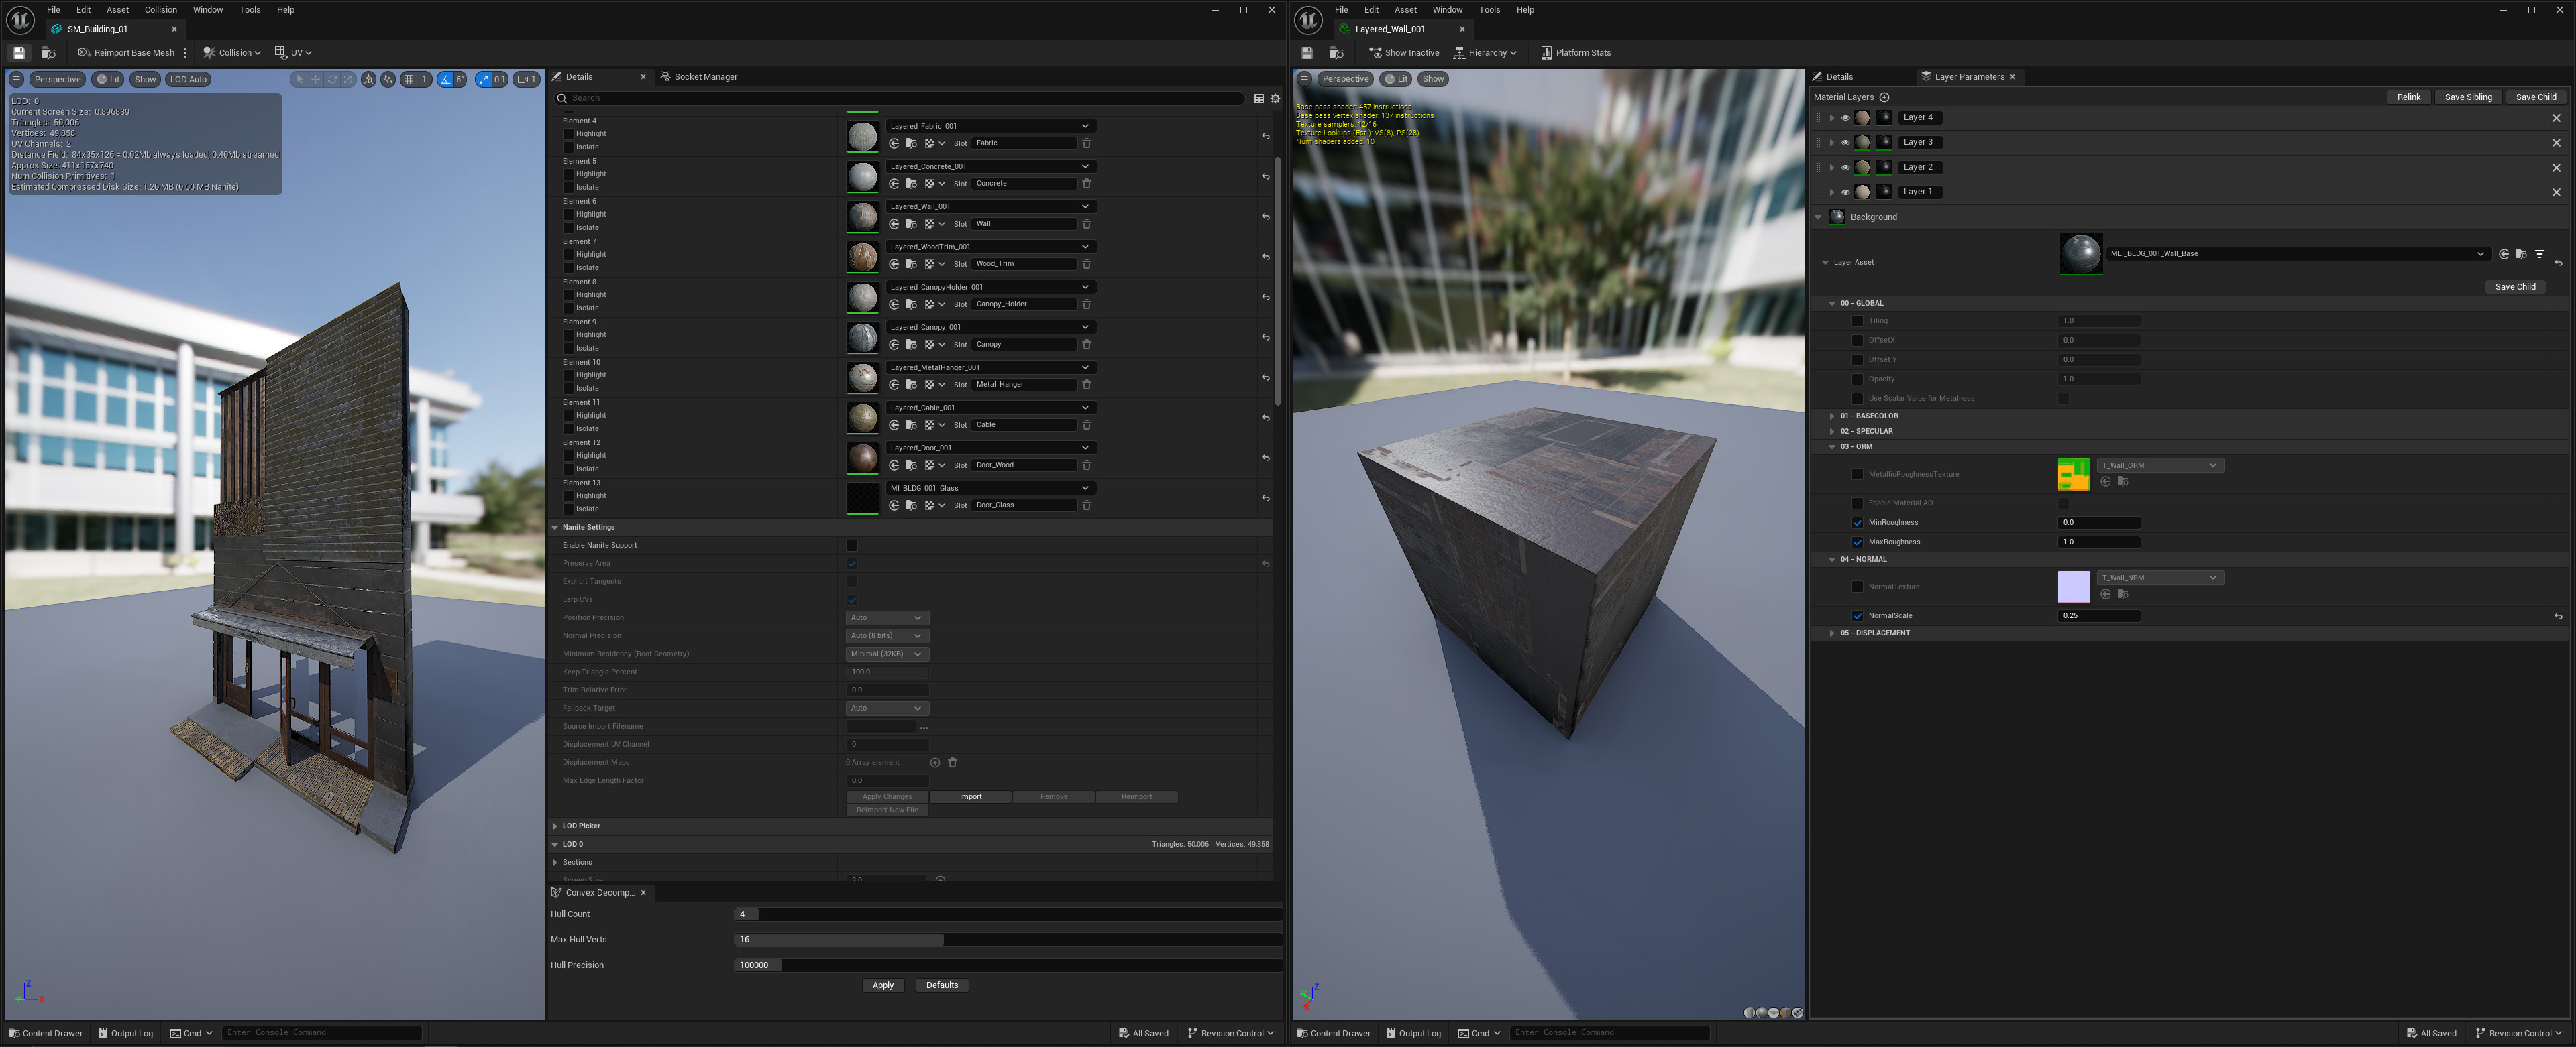Click the T_Wall_ORM texture swatch

[x=2073, y=475]
